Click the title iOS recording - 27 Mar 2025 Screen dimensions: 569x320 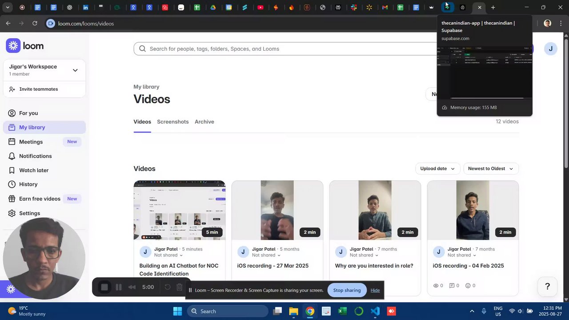click(x=273, y=266)
